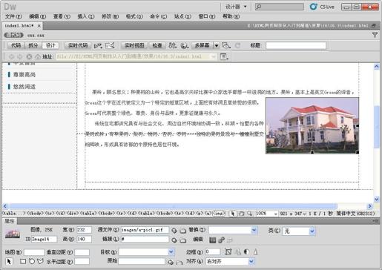Click the 尊崇高尚 navigation item
This screenshot has width=382, height=270.
pos(24,75)
